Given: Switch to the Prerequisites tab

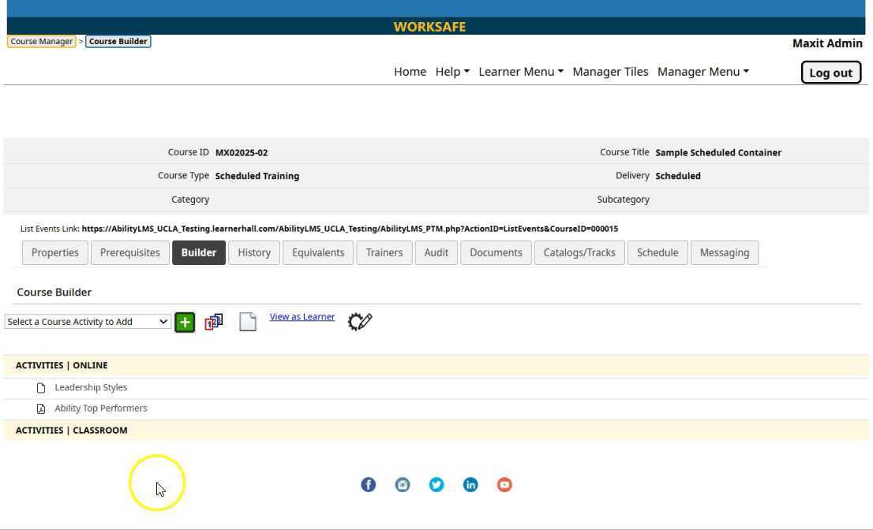Looking at the screenshot, I should point(130,252).
